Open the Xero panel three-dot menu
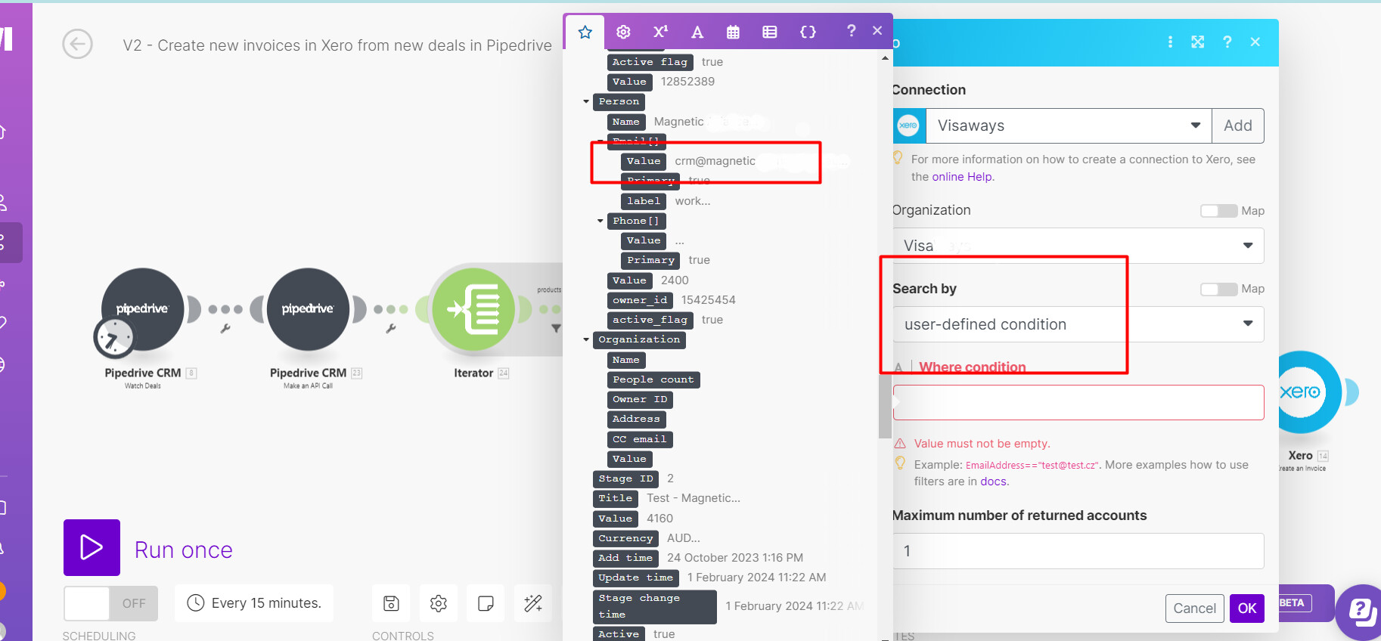Viewport: 1381px width, 641px height. (1170, 42)
